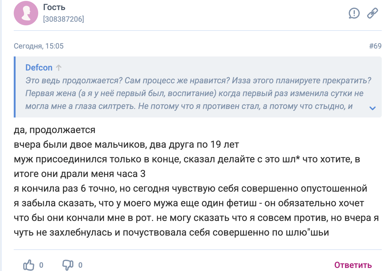Screen dimensions: 390x271
Task: Click the post line "да, продолжается"
Action: (55, 130)
